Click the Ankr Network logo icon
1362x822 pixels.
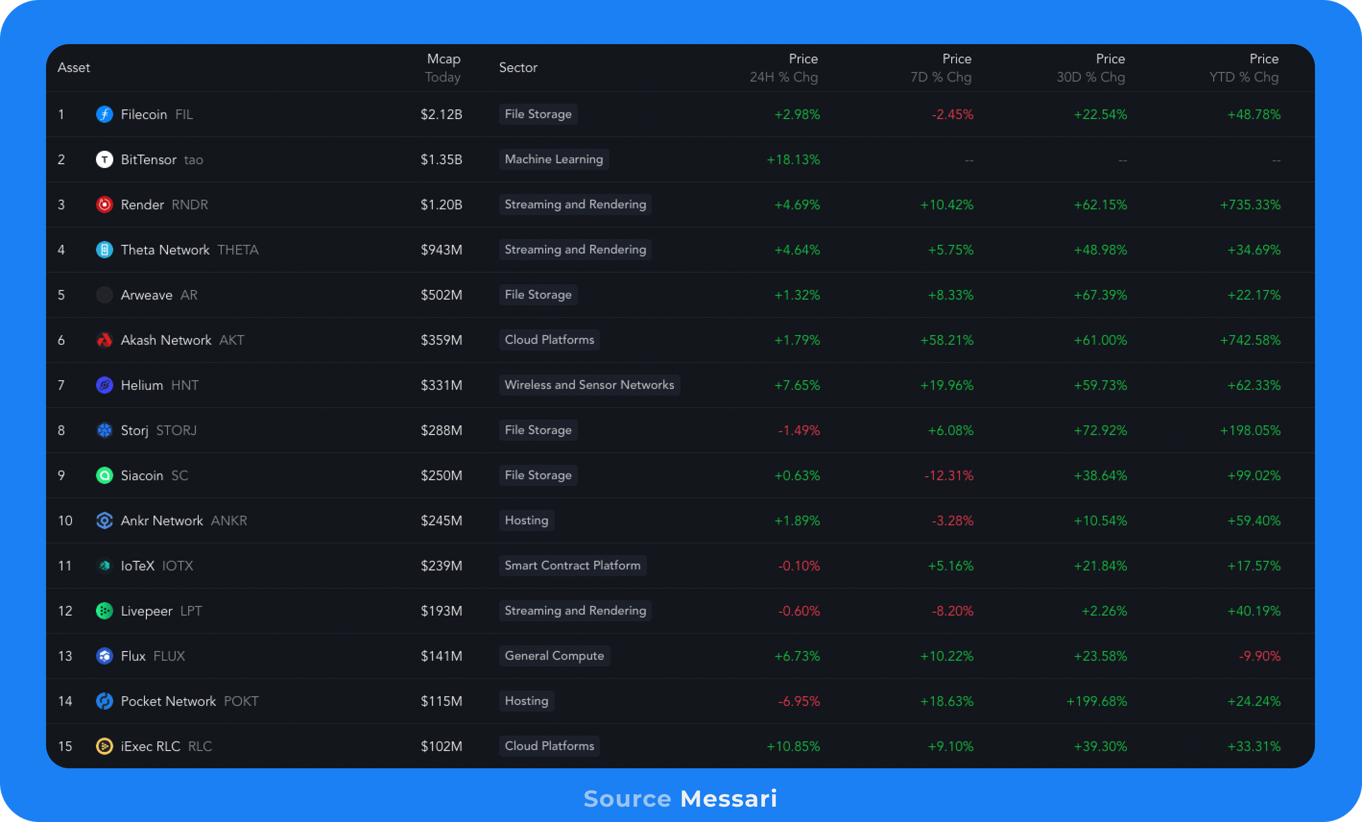click(104, 521)
